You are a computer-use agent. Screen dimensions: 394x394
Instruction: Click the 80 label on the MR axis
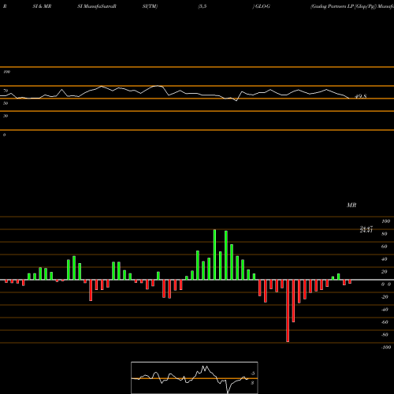coord(385,234)
